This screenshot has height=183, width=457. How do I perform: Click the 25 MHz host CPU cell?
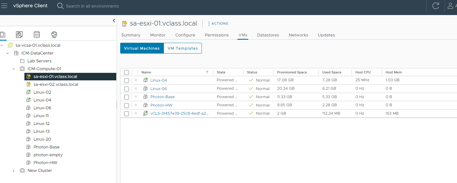362,80
